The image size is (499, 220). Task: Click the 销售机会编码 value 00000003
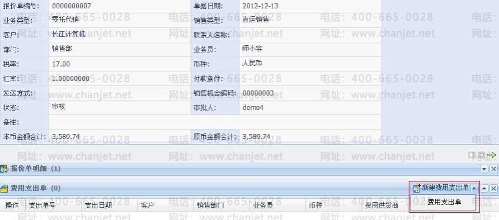point(258,93)
